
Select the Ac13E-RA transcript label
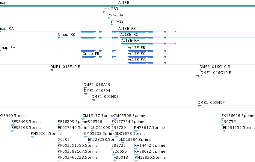130,41
